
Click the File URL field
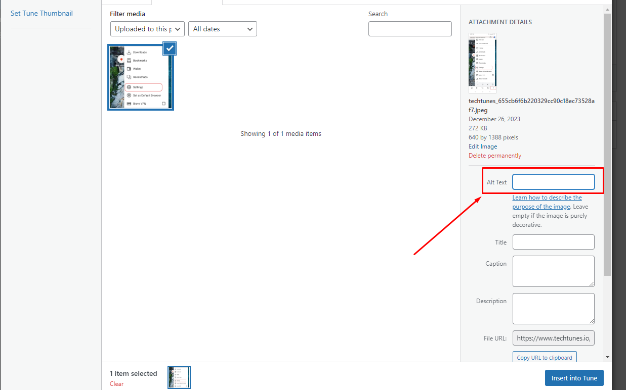pos(554,338)
